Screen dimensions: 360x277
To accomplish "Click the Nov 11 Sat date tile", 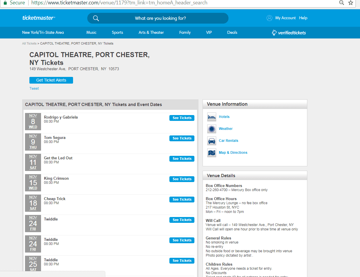I will point(33,162).
